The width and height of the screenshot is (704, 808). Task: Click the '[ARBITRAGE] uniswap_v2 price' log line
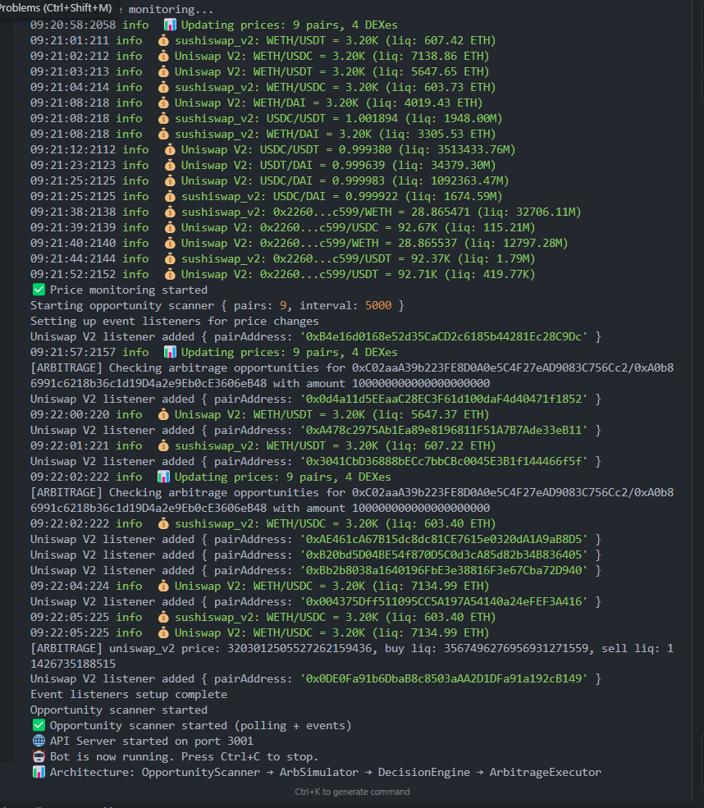pyautogui.click(x=352, y=655)
